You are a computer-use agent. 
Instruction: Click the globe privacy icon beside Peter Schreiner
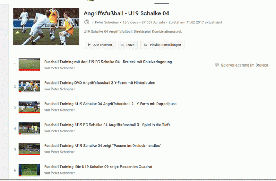click(87, 22)
